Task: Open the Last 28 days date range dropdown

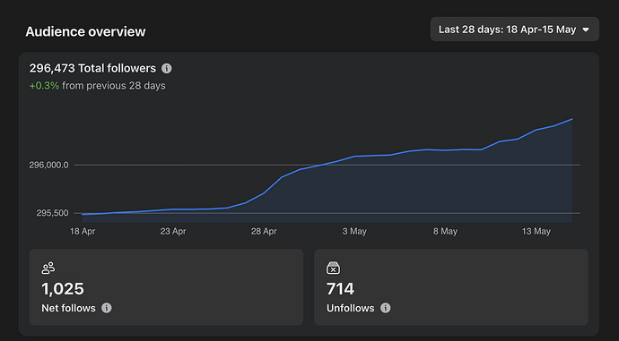Action: 514,30
